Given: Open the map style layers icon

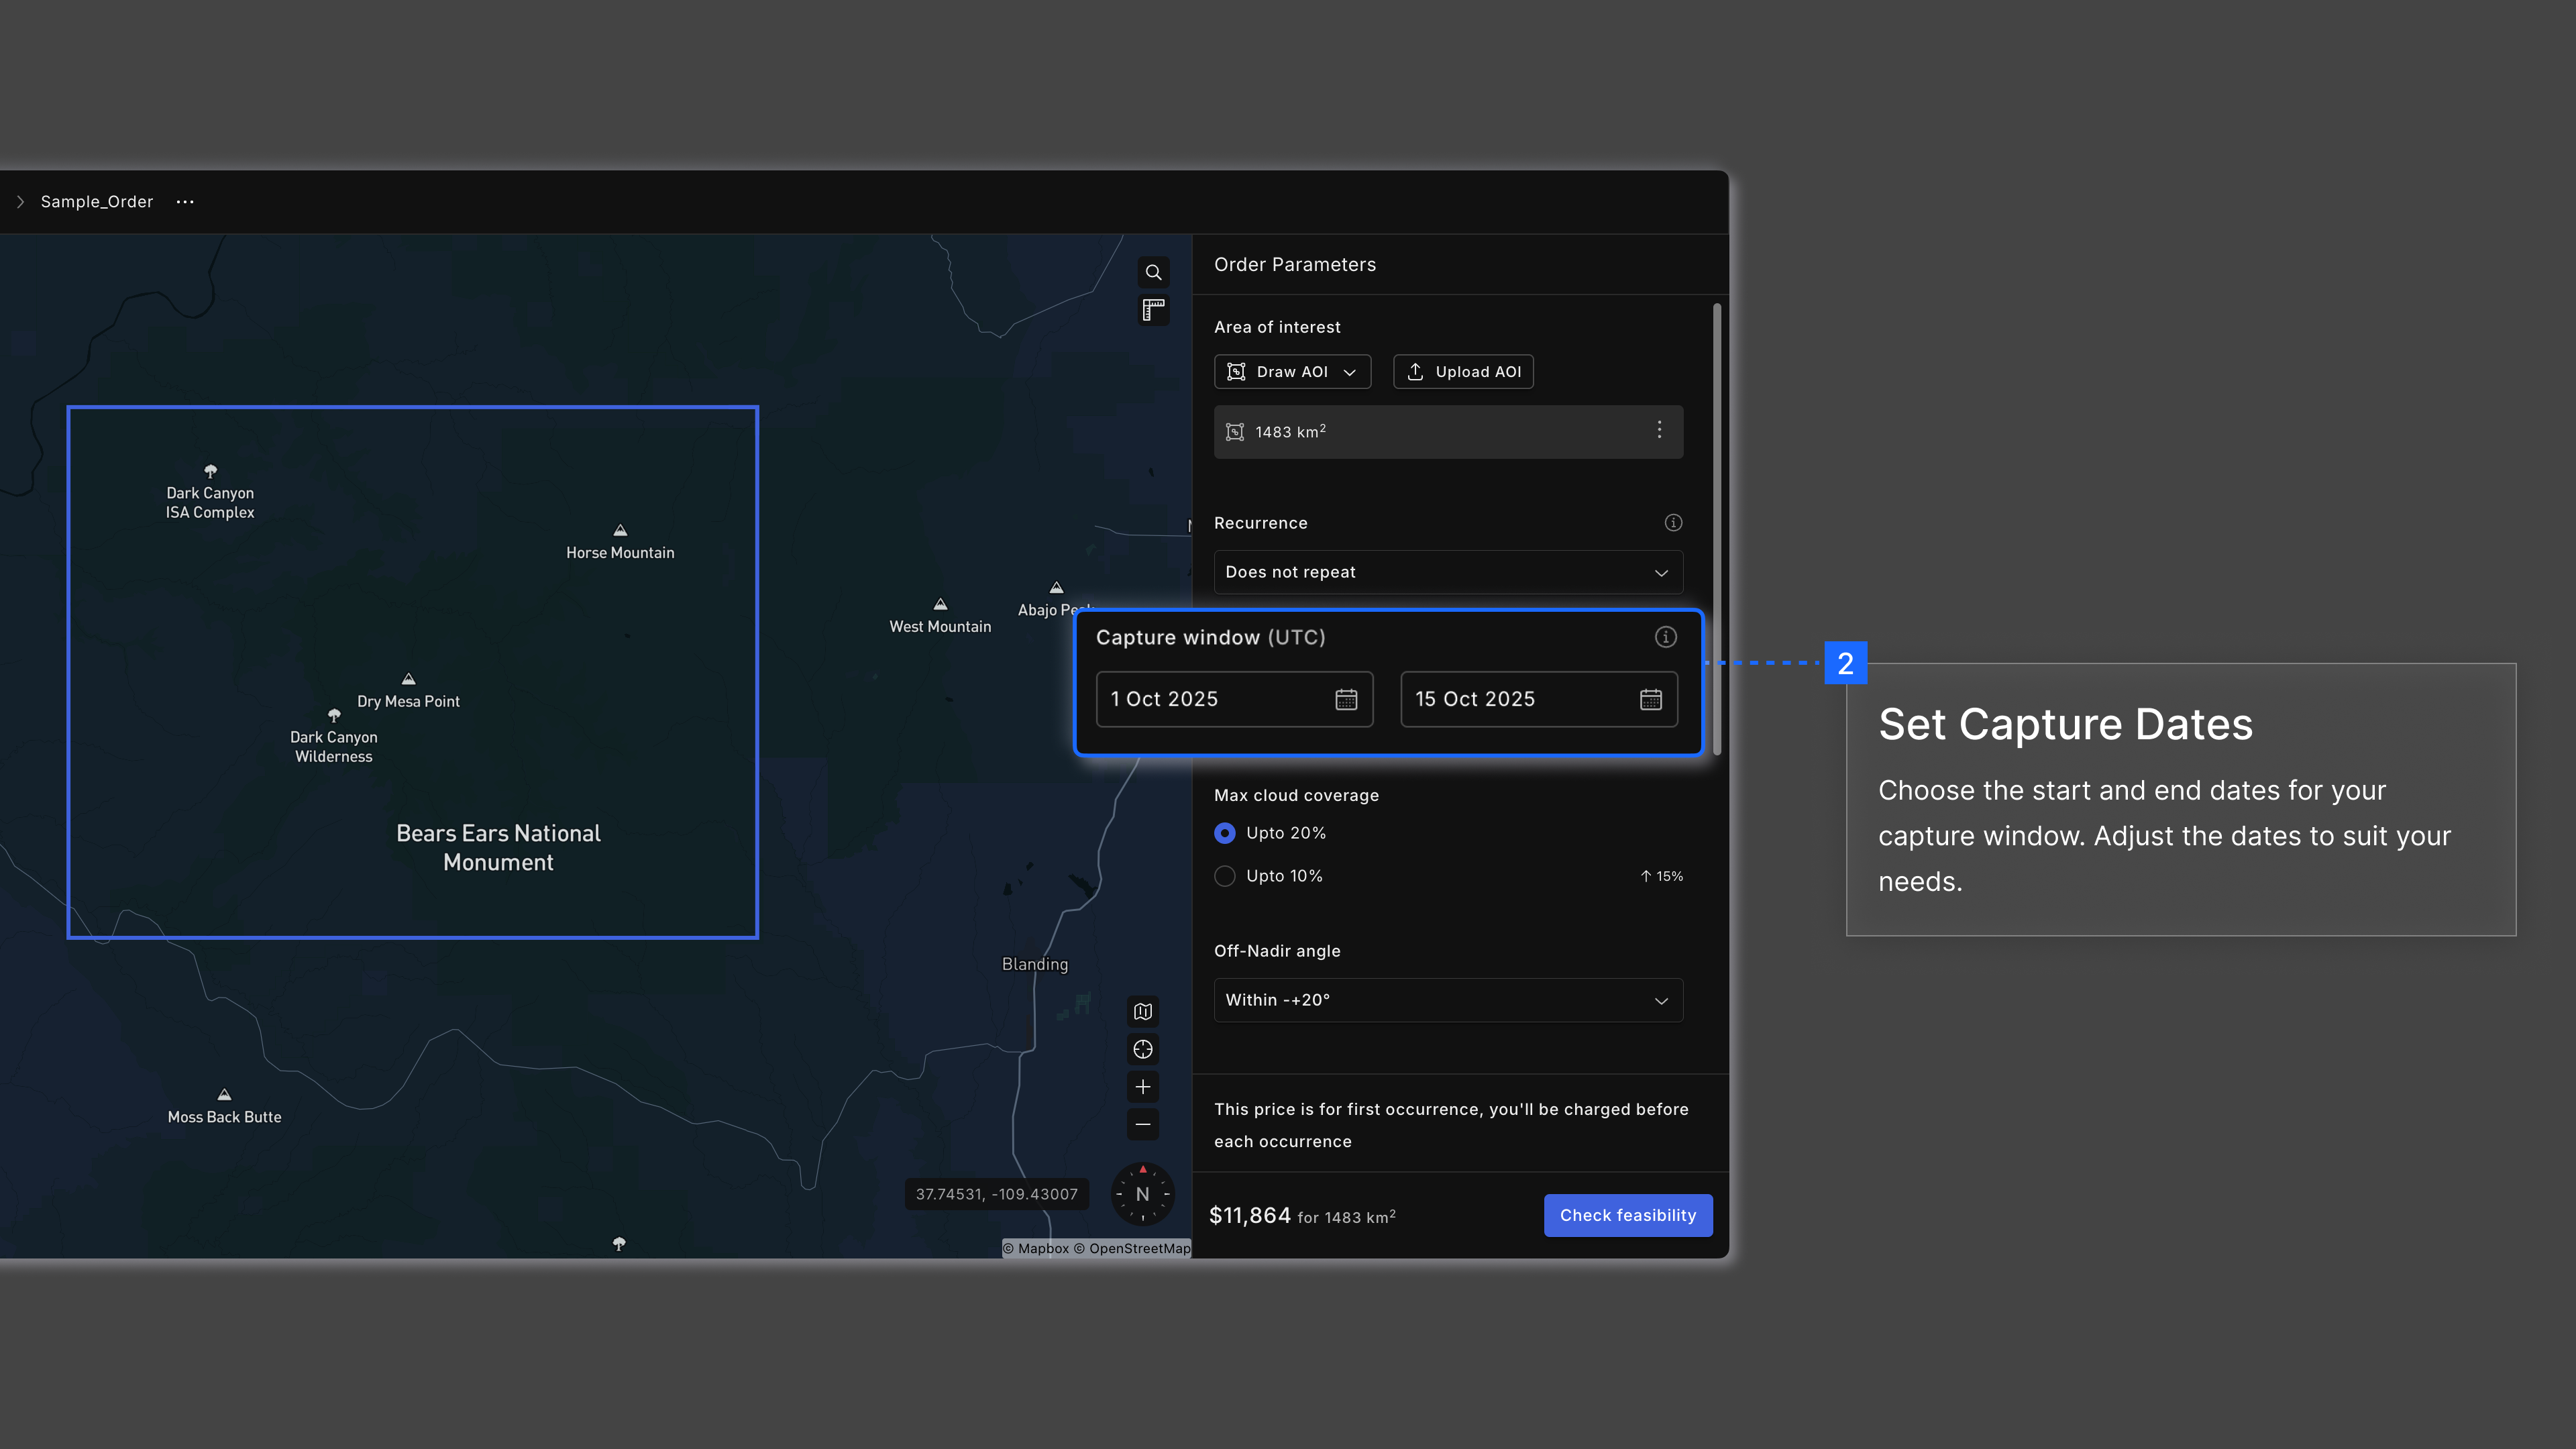Looking at the screenshot, I should point(1143,1011).
